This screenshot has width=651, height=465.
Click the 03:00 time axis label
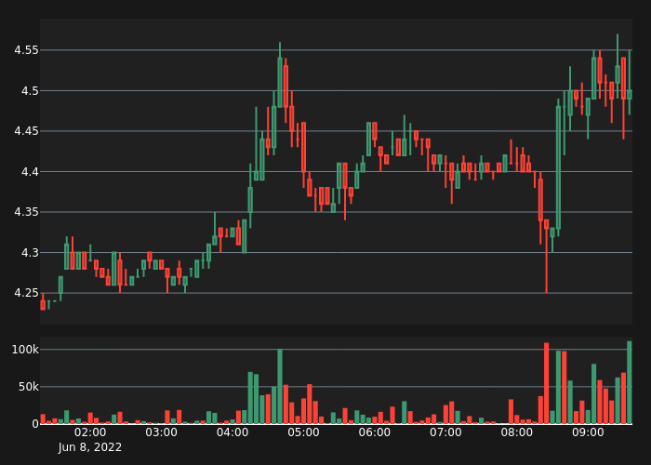coord(161,432)
